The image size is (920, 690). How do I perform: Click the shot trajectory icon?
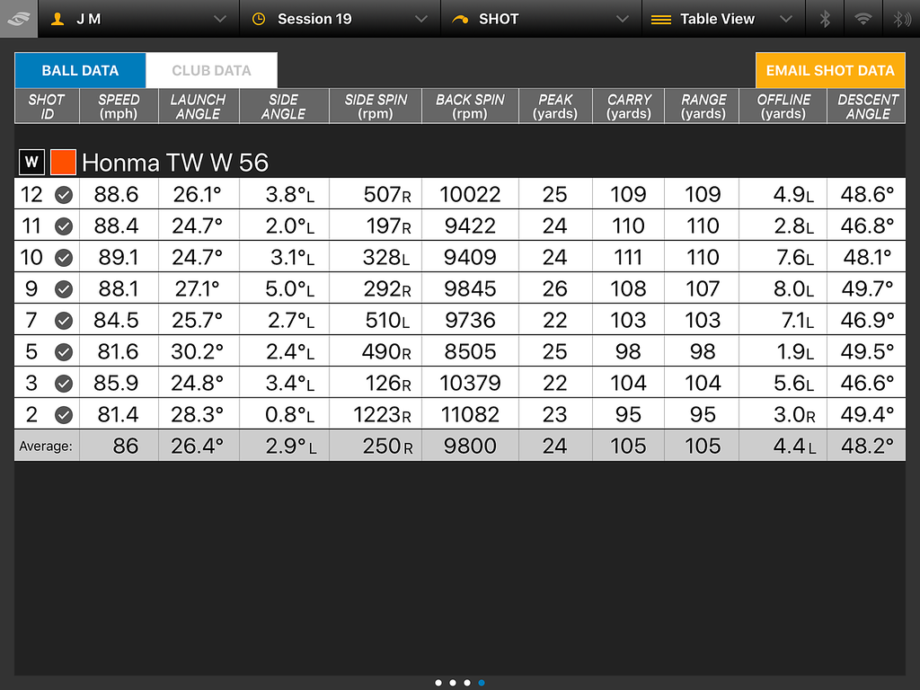[x=460, y=20]
